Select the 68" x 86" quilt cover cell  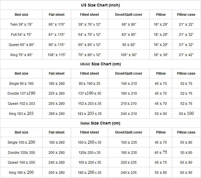tap(128, 25)
